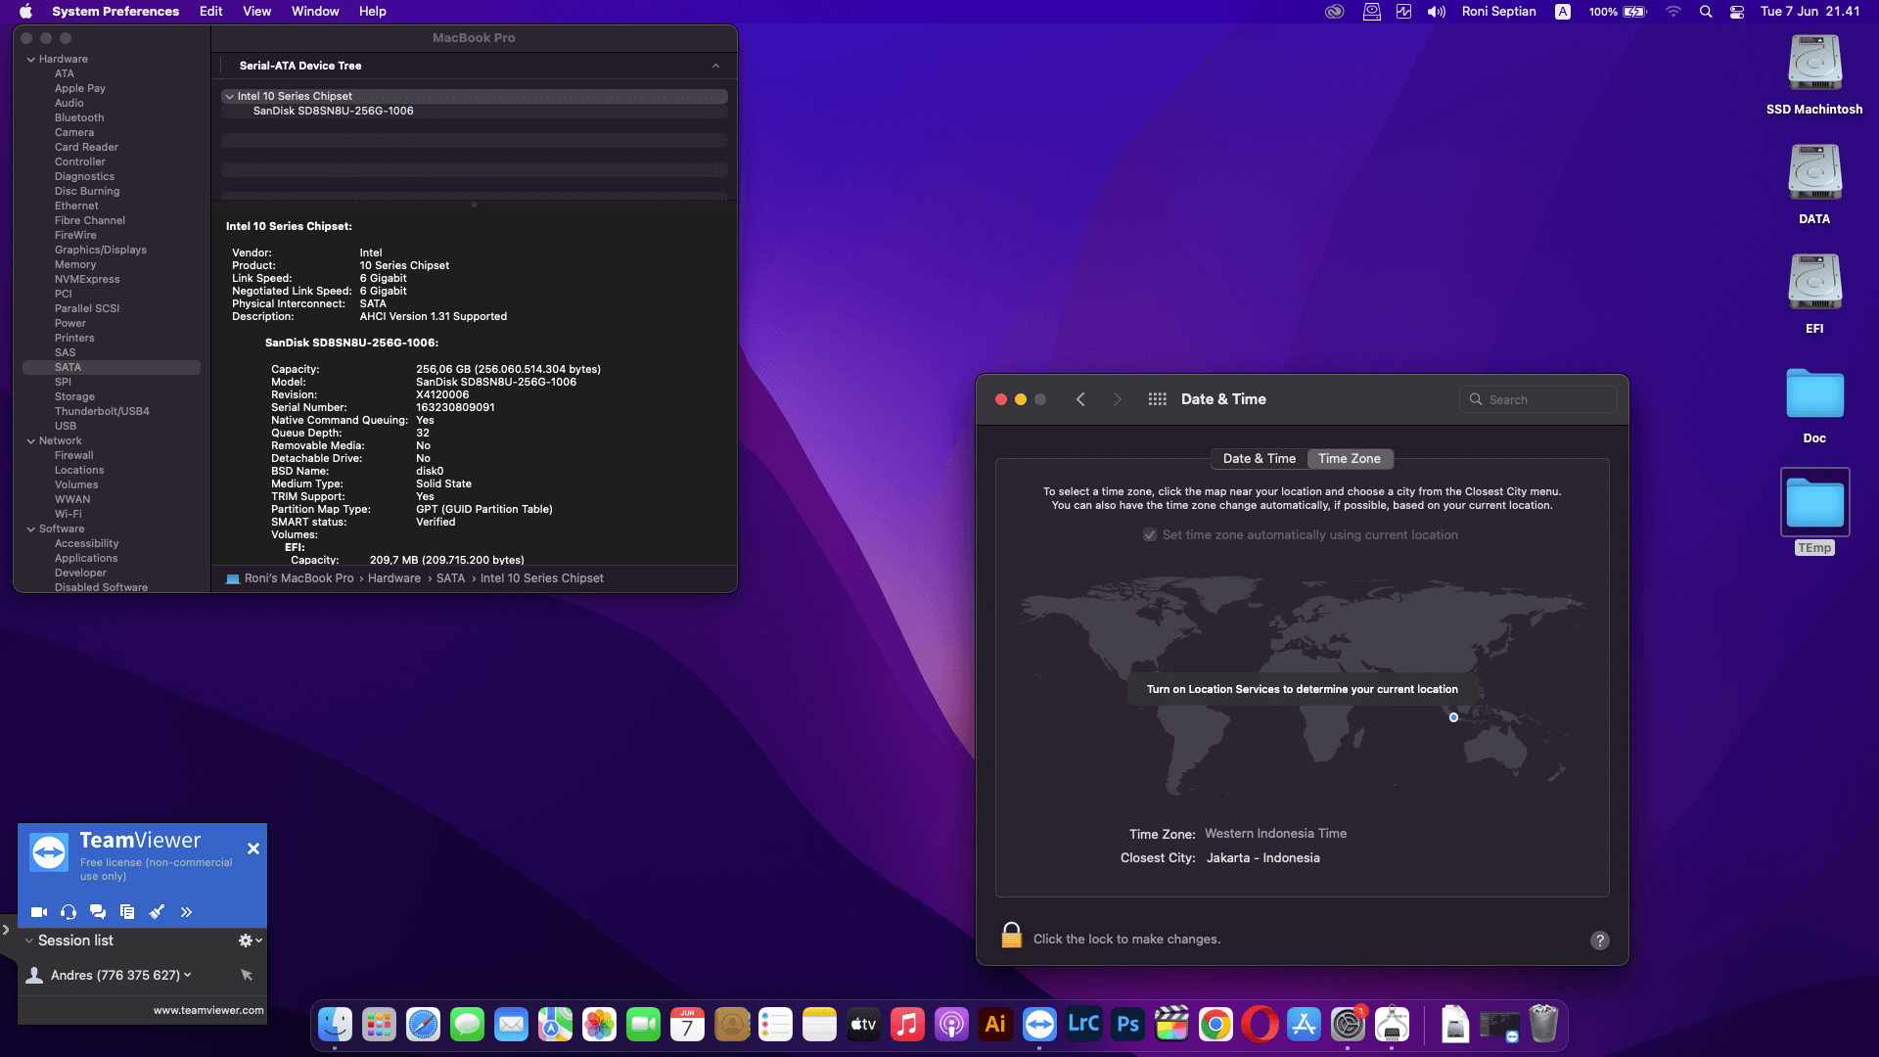
Task: Select the Time Zone tab
Action: click(x=1350, y=458)
